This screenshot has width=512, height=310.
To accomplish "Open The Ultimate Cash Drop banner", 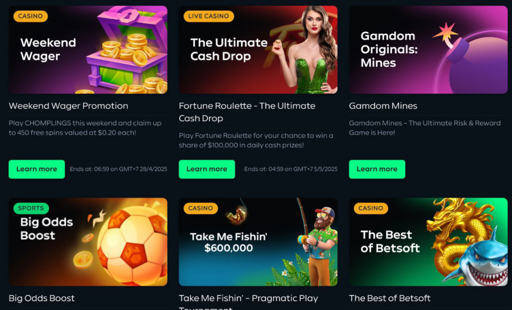I will 258,50.
